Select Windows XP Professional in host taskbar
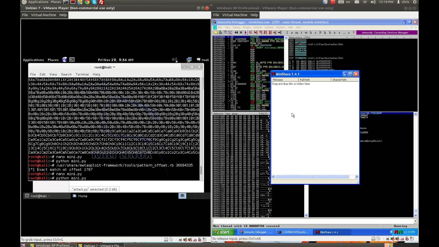Image resolution: width=439 pixels, height=247 pixels. [x=51, y=245]
